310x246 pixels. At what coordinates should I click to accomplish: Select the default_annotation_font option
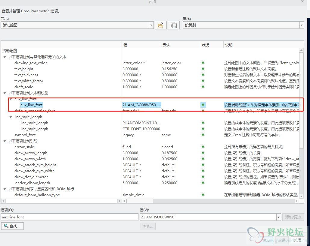click(x=35, y=111)
